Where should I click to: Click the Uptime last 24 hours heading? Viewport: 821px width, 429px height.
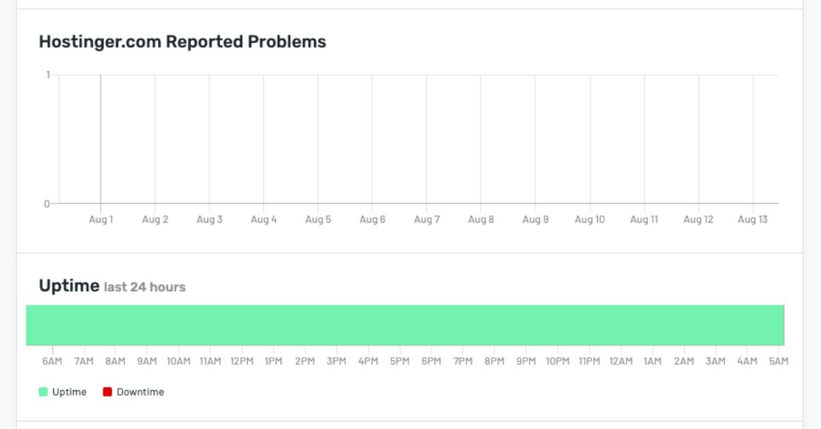click(112, 286)
